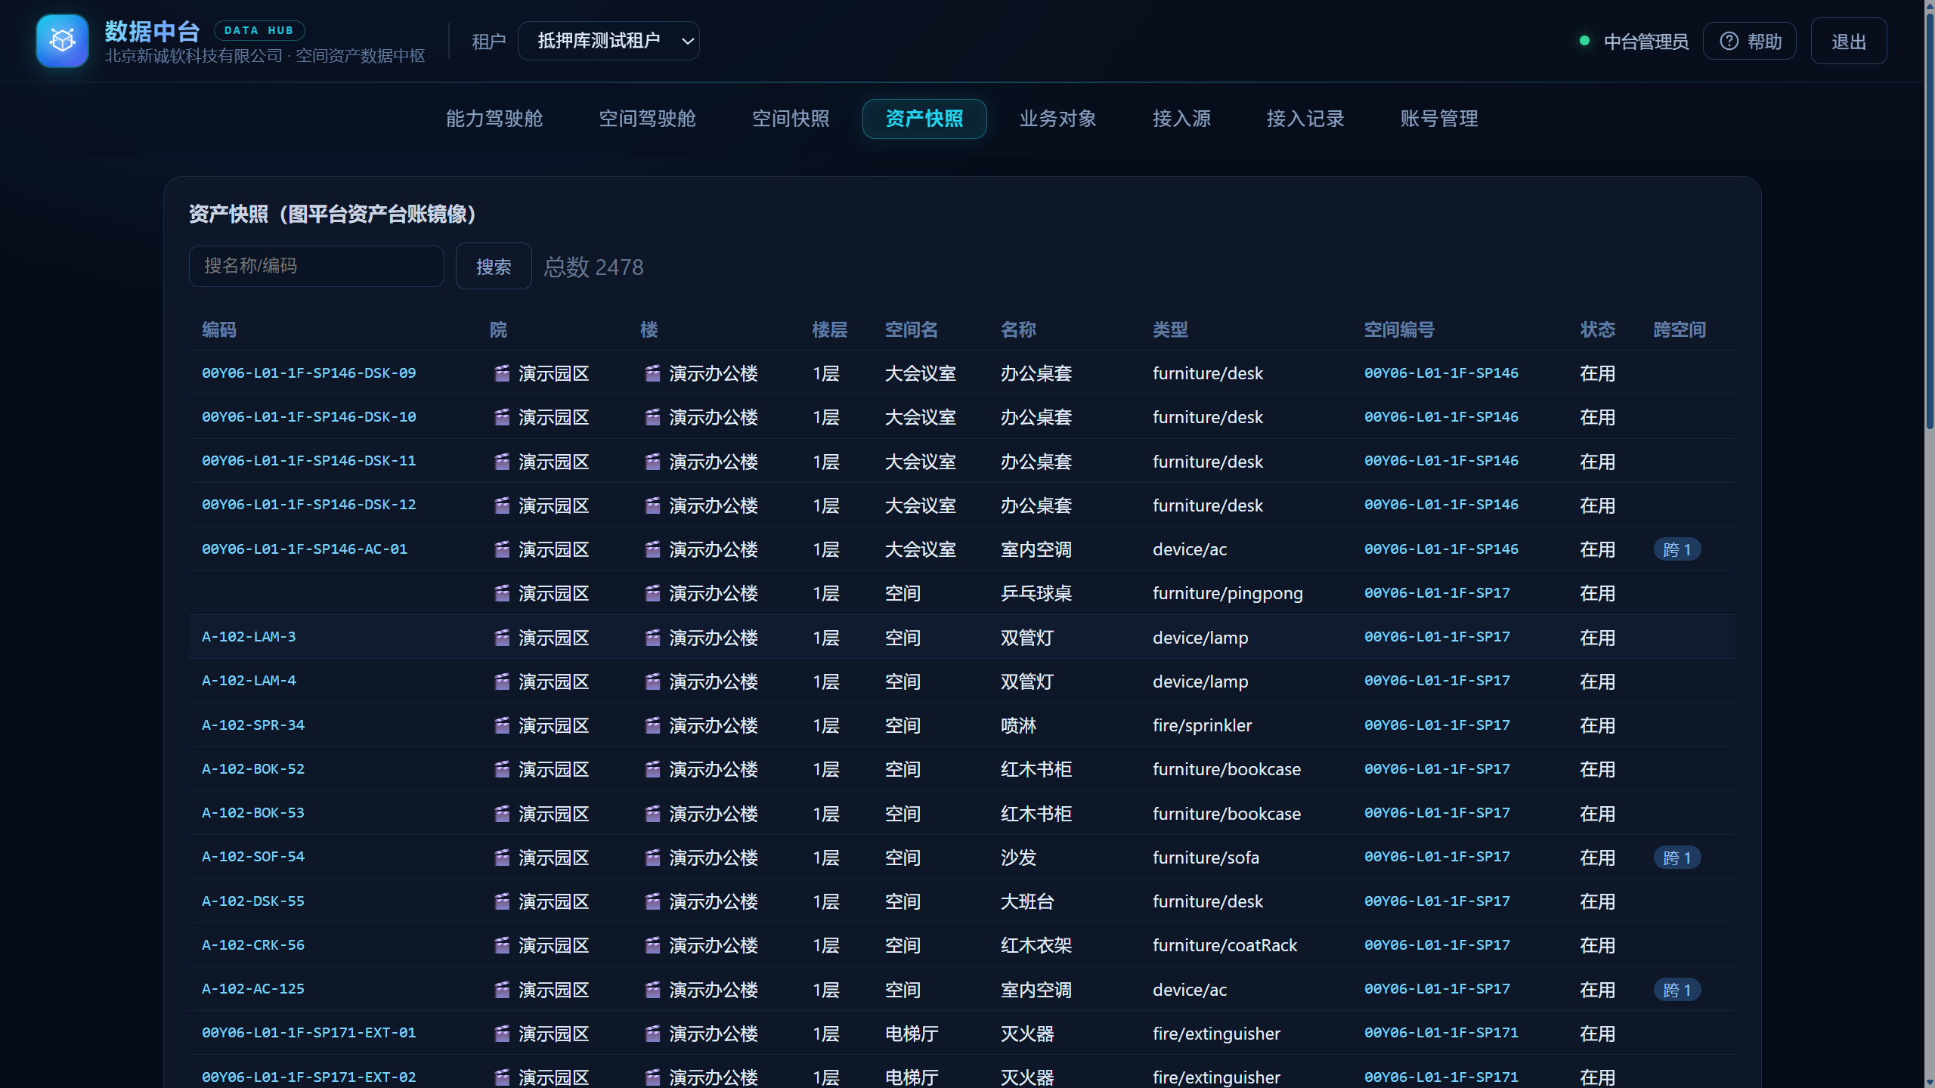The image size is (1935, 1088).
Task: Click the 院 icon in the 00Y06-L01-1F-SP146-DSK-12 row
Action: click(x=502, y=505)
